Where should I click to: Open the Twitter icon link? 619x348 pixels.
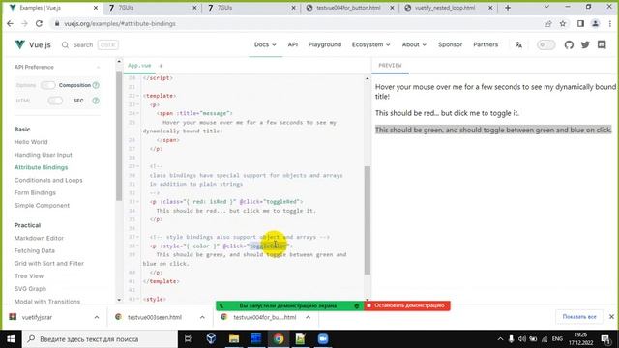585,45
